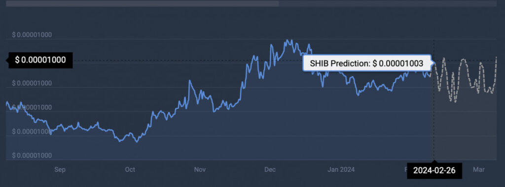Click the end of the dashed prediction line
Viewport: 505px width, 187px height.
tap(496, 57)
